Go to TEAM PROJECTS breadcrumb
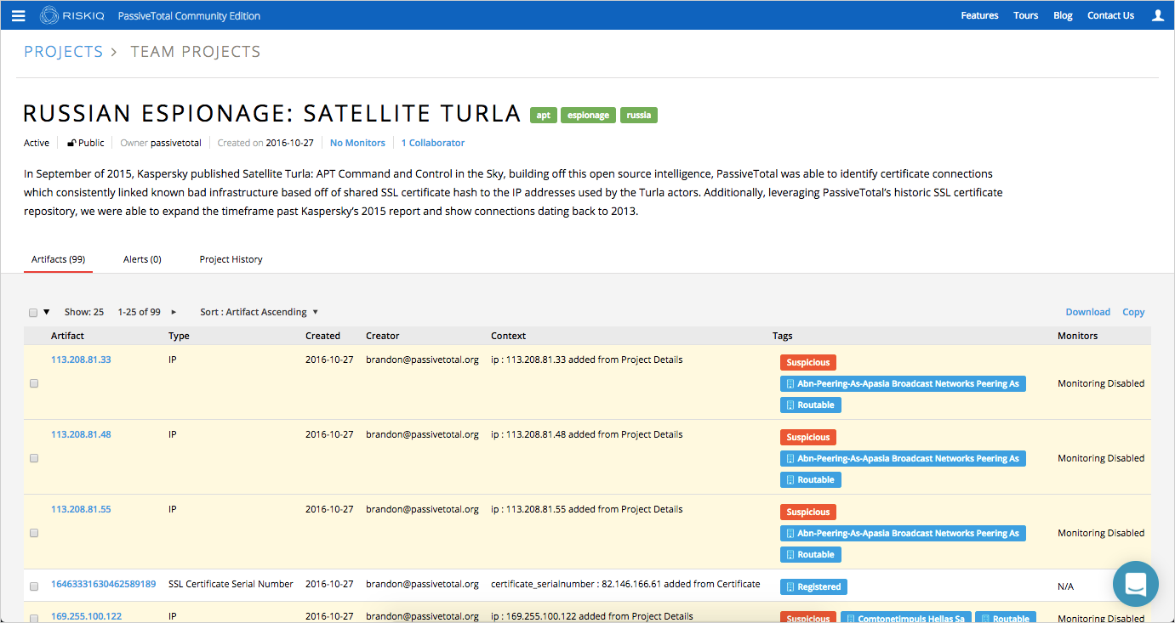Screen dimensions: 1175x623 [196, 52]
